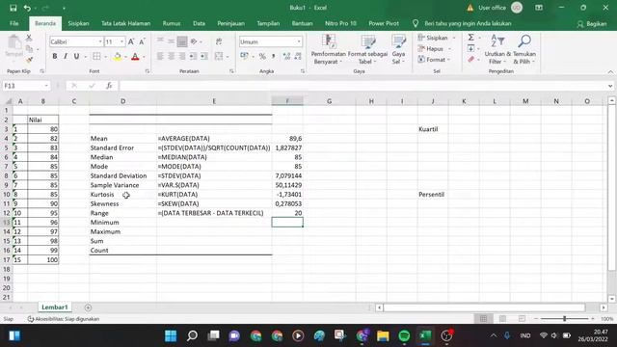Click the Cut scissors icon
This screenshot has height=347, width=617.
pos(29,38)
